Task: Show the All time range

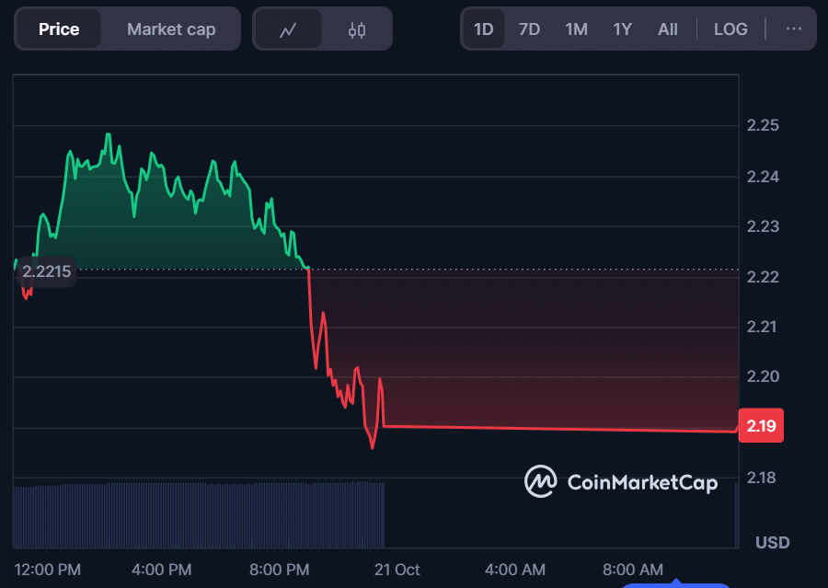Action: pyautogui.click(x=668, y=29)
